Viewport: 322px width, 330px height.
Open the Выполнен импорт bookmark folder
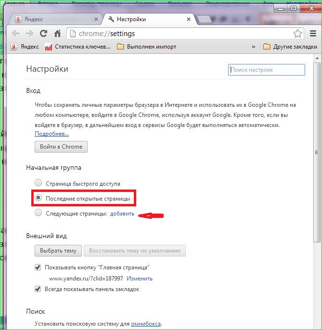pyautogui.click(x=147, y=47)
